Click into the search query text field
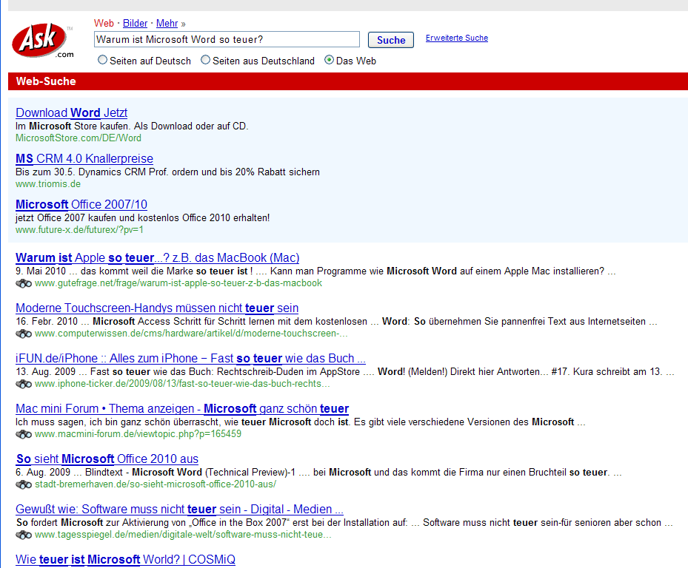The image size is (688, 568). point(227,39)
